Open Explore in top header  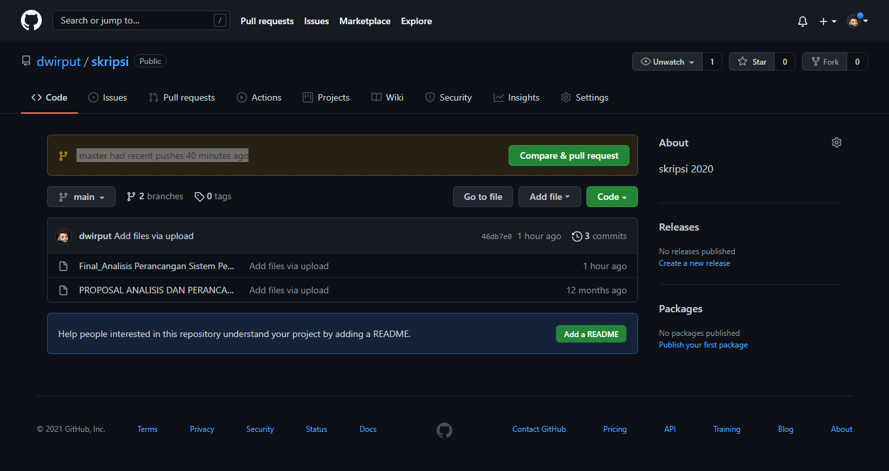(x=416, y=21)
